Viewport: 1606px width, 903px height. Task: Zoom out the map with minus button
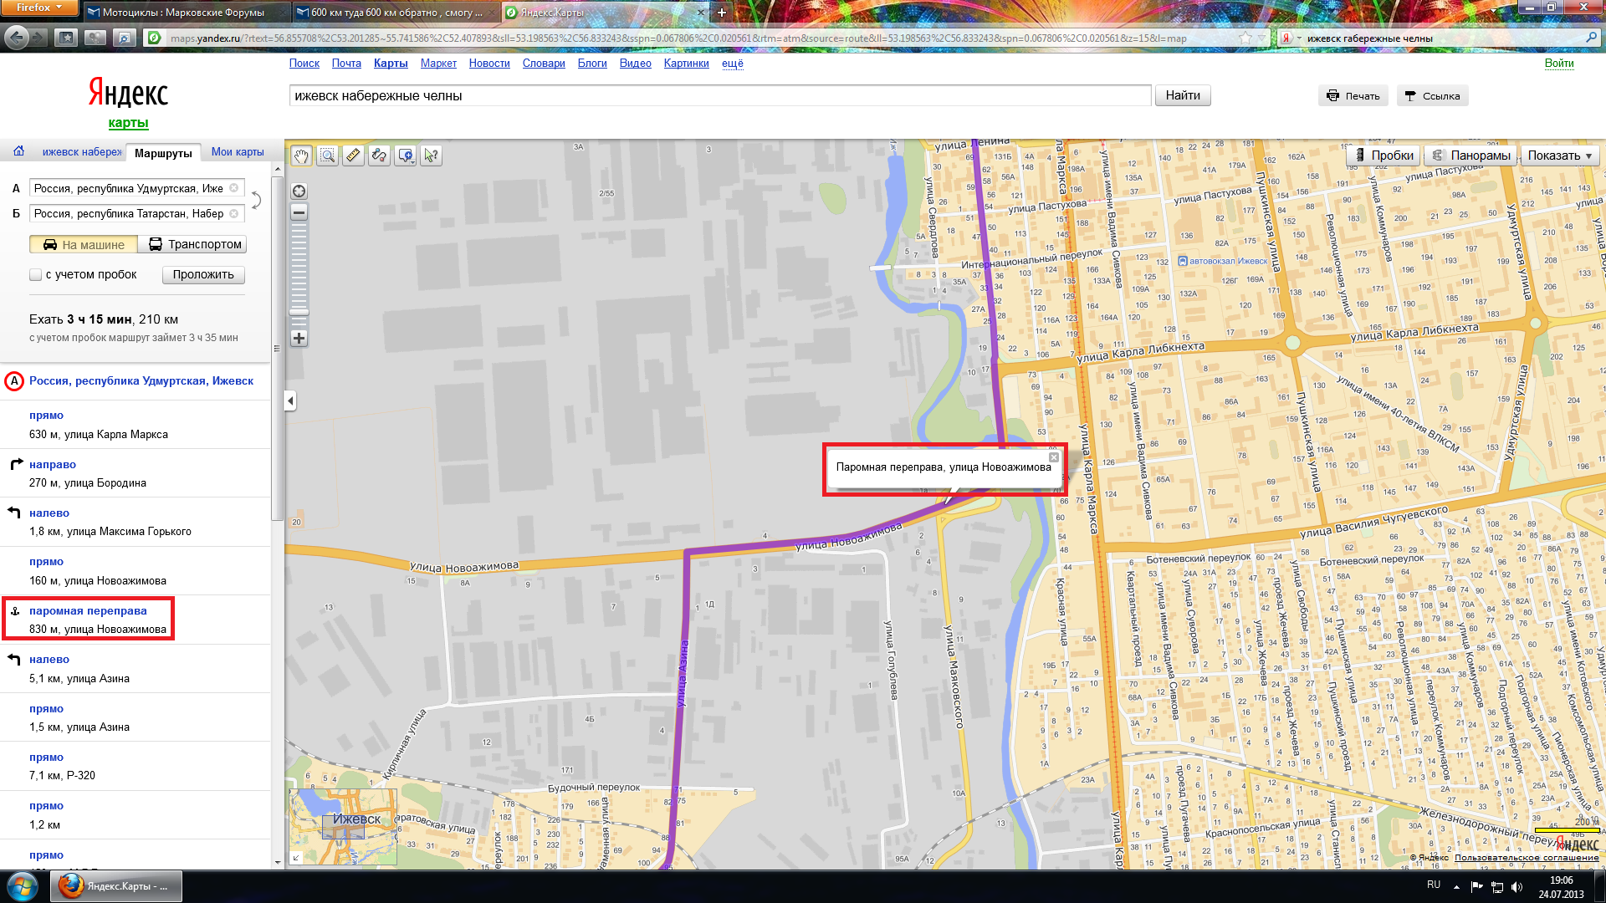point(299,212)
